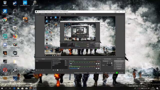Mute Mic/Aux with the speaker icon

tap(97, 68)
